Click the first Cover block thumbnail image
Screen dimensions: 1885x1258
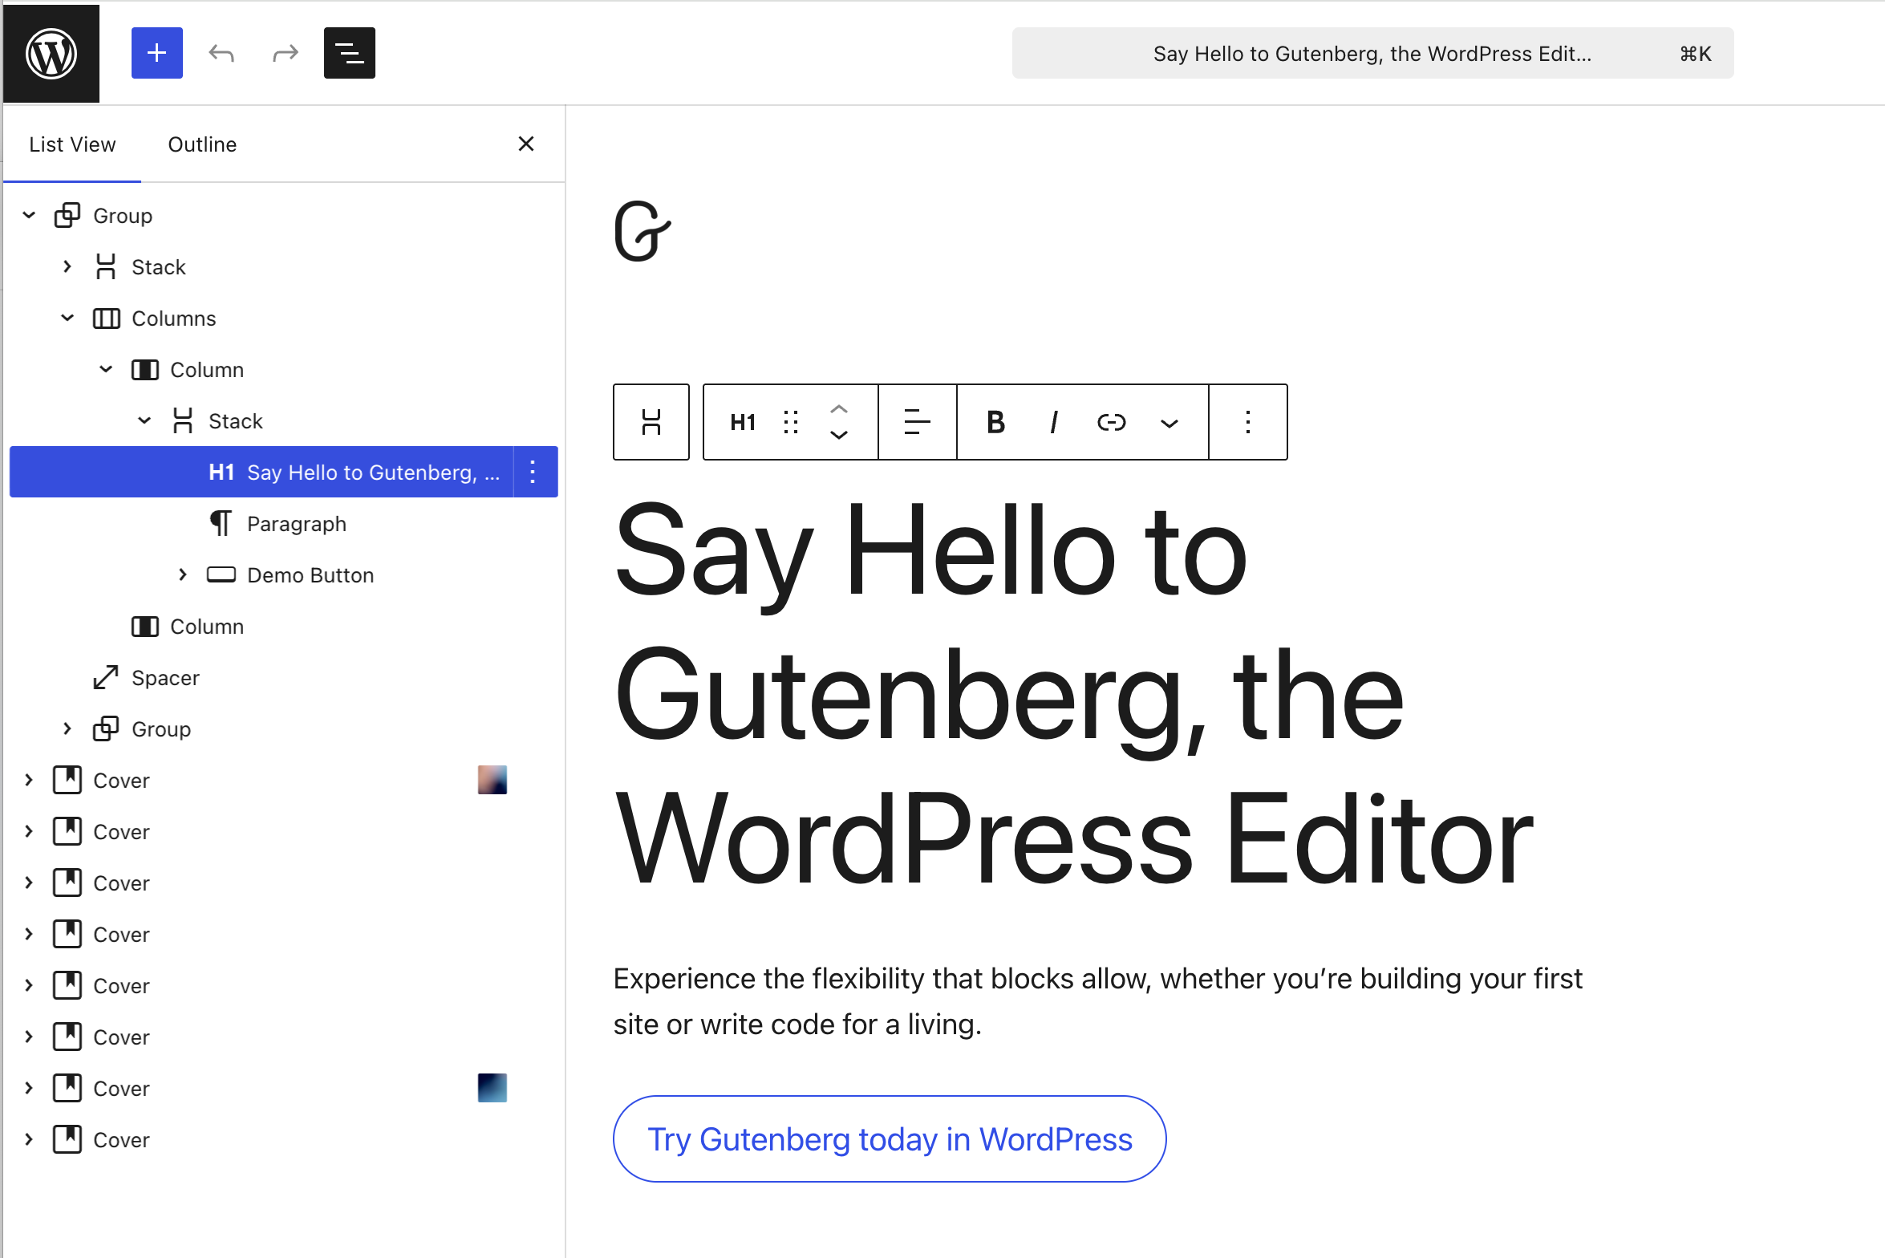(493, 780)
